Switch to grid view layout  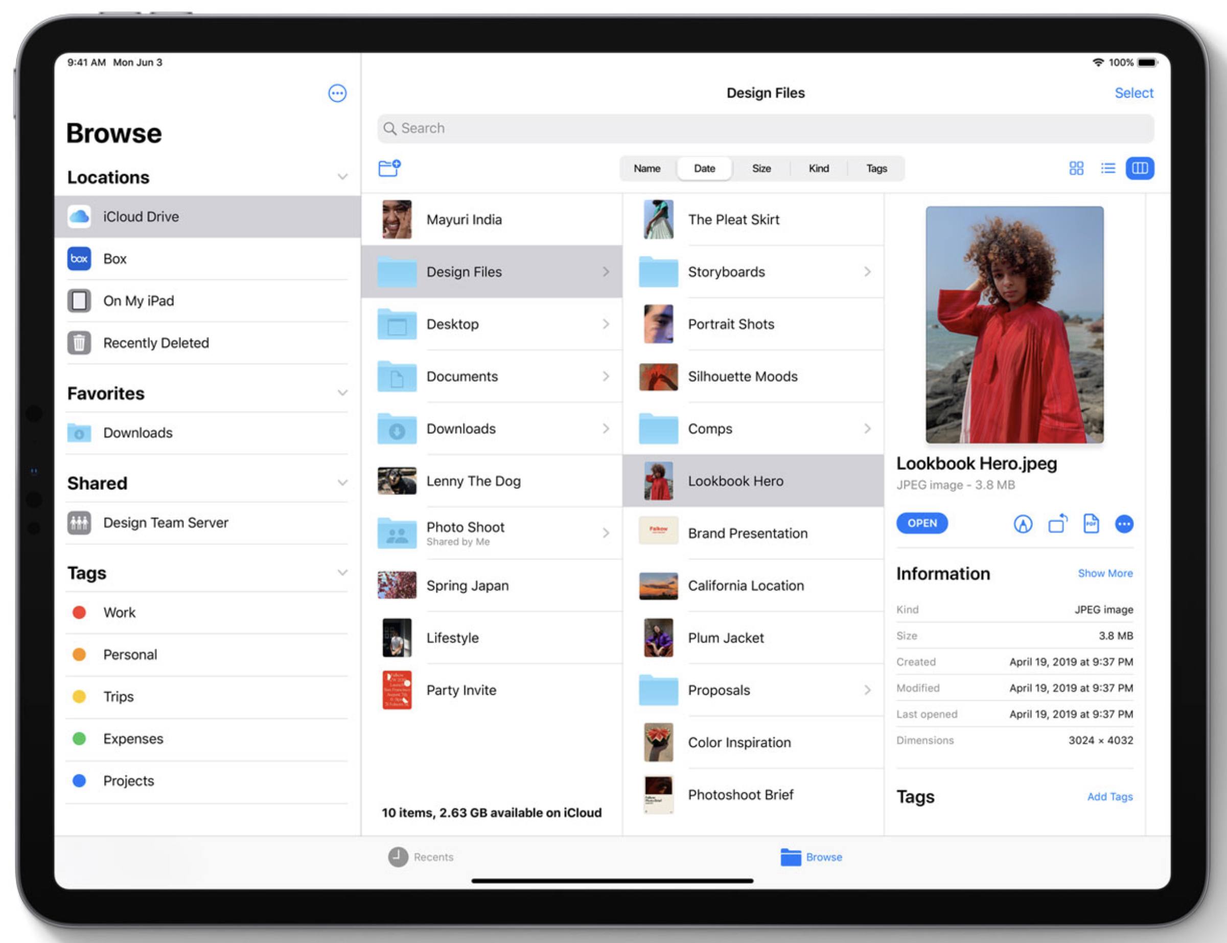point(1077,168)
